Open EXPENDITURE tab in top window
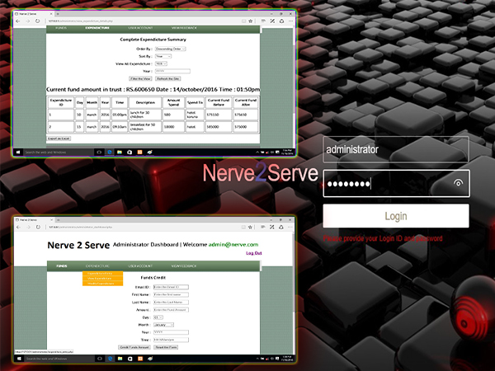 click(97, 27)
